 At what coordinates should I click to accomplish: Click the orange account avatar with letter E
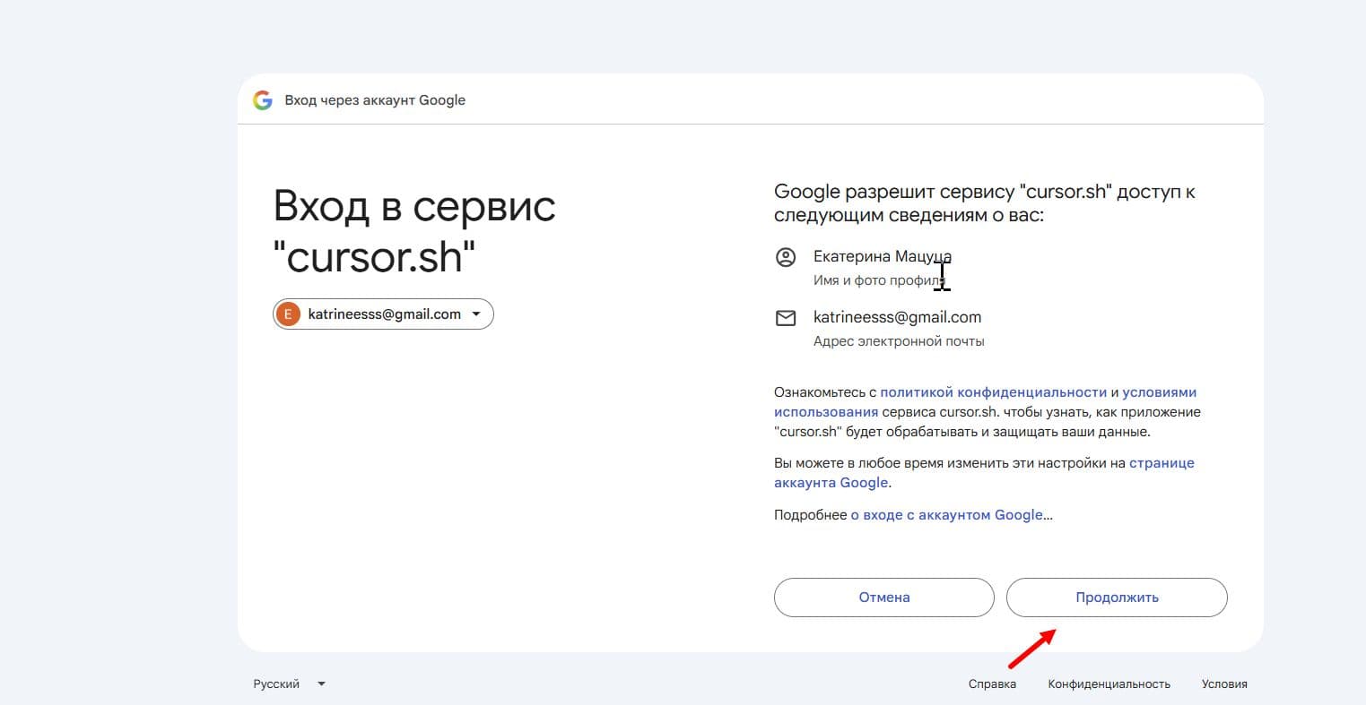[x=288, y=314]
